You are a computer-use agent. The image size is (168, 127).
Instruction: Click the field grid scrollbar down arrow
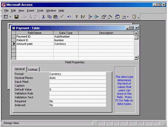tap(136, 58)
